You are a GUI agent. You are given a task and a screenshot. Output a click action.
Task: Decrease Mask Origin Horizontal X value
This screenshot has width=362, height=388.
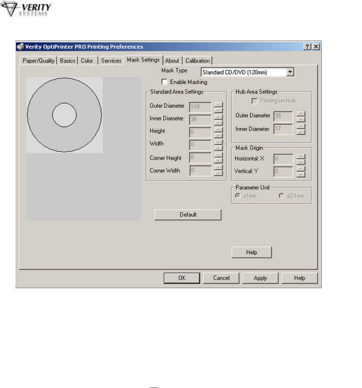point(301,162)
